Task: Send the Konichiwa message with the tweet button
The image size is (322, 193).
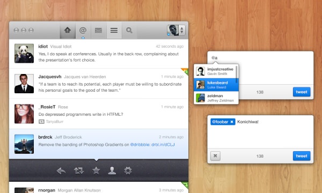Action: pos(302,156)
